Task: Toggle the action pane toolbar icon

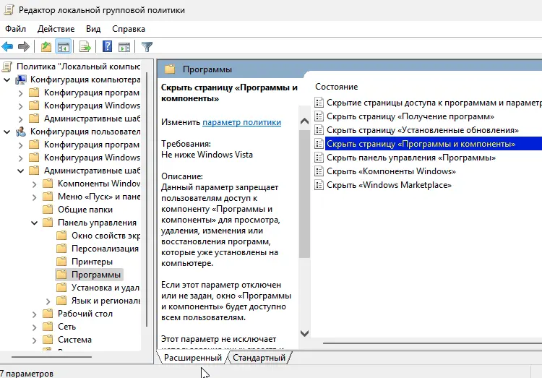Action: click(x=124, y=47)
